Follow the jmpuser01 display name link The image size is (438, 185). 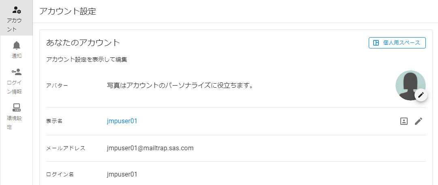[x=122, y=121]
